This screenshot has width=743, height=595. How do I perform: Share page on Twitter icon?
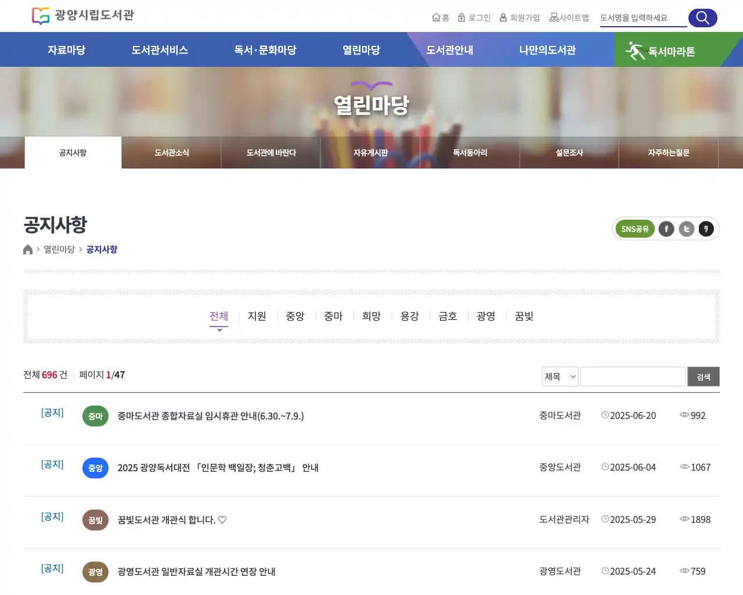click(x=687, y=229)
